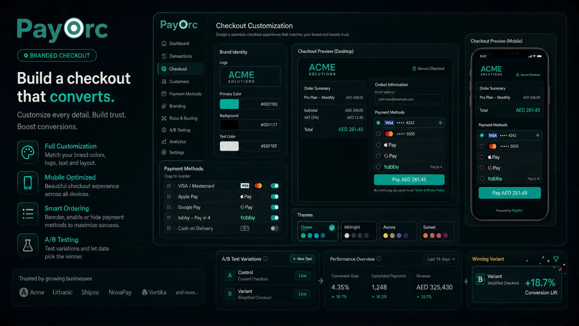Click the ACME logo upload box
The image size is (579, 326).
point(250,77)
